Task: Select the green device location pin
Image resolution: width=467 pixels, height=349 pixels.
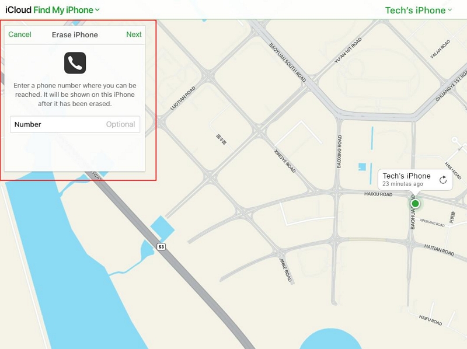Action: click(415, 204)
